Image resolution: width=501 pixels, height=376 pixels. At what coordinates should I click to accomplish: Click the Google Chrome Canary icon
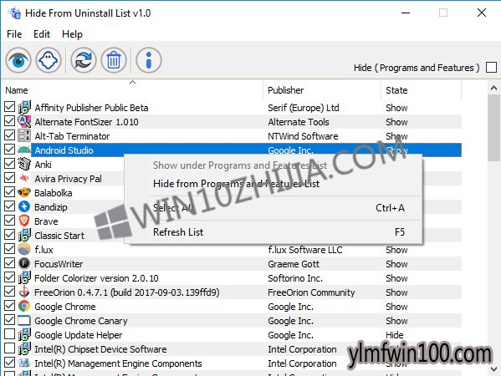(x=24, y=321)
